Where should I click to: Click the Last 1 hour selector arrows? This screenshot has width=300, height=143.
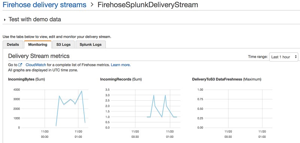coord(295,57)
